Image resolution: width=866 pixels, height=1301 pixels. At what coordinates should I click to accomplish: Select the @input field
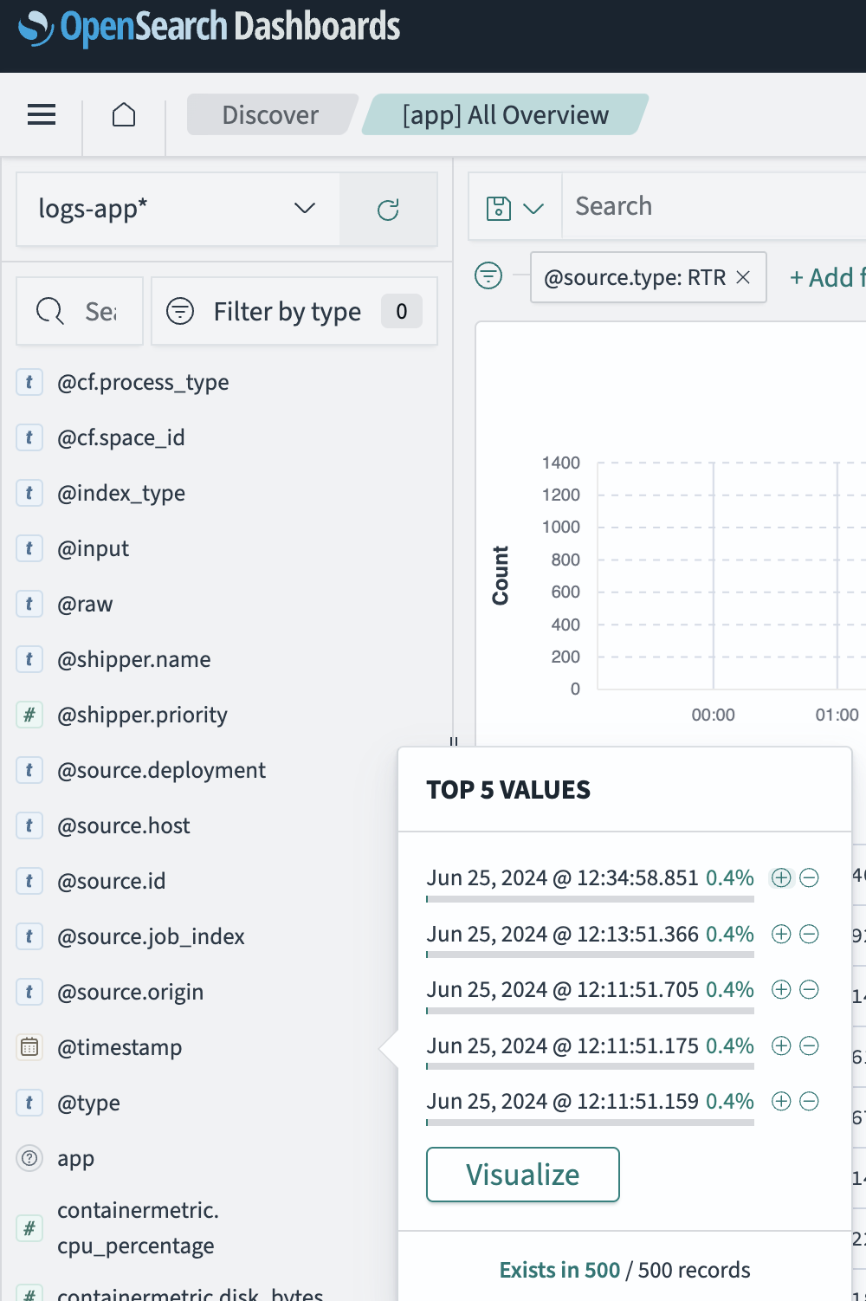coord(93,548)
